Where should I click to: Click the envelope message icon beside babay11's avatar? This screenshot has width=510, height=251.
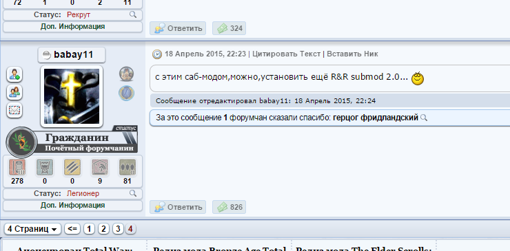point(14,111)
